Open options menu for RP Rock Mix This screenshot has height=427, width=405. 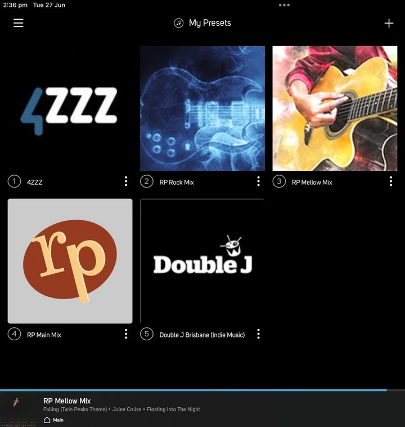click(258, 181)
